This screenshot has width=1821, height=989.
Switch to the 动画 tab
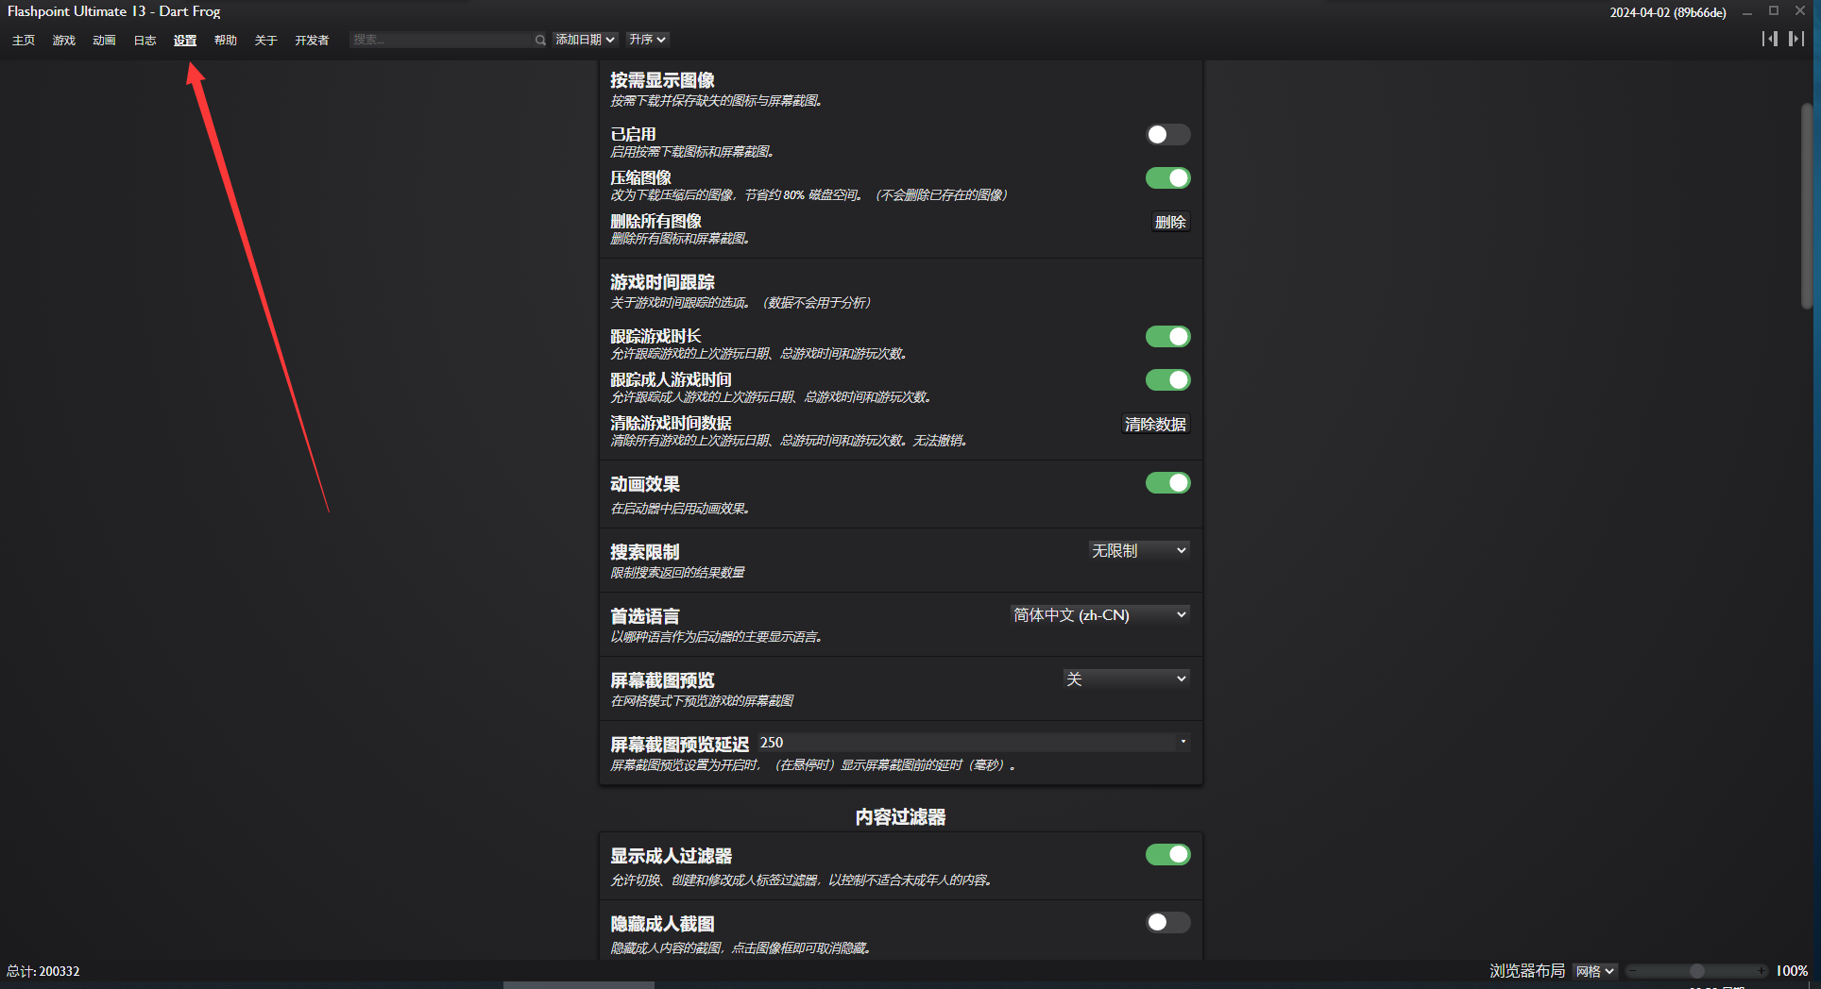pyautogui.click(x=104, y=40)
